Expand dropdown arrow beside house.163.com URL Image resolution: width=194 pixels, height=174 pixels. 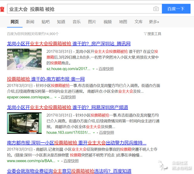tap(94, 133)
